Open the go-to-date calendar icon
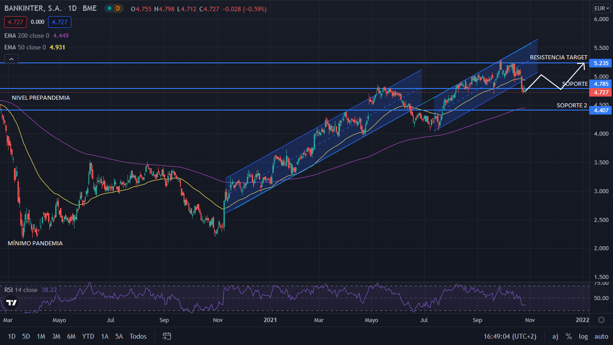 [x=167, y=336]
